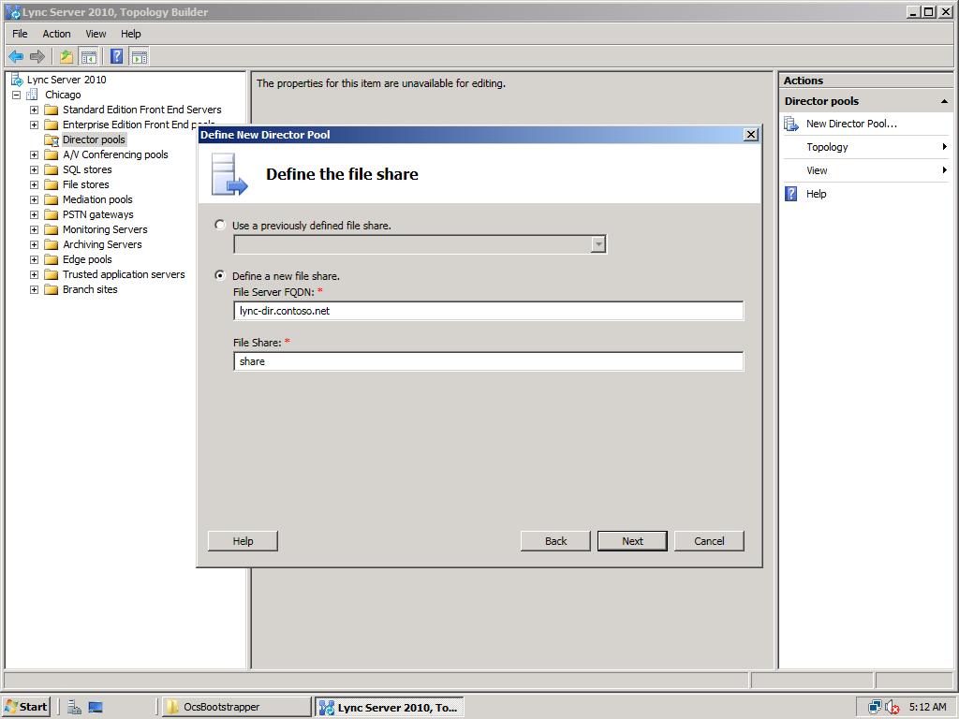Image resolution: width=959 pixels, height=719 pixels.
Task: Open the Help menu
Action: (x=130, y=34)
